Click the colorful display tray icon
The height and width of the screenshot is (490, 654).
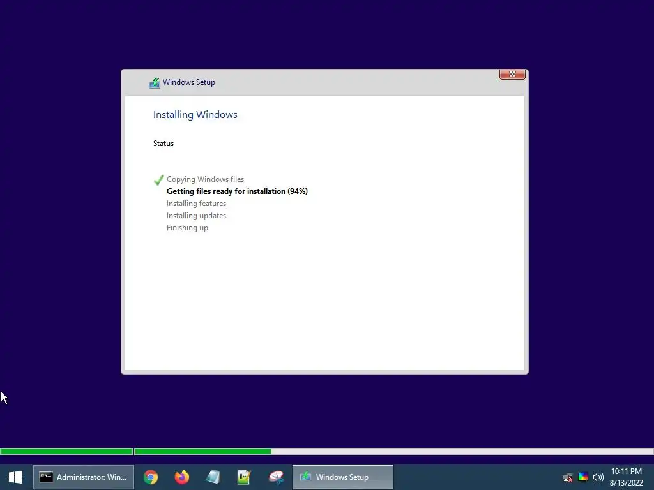pyautogui.click(x=583, y=477)
